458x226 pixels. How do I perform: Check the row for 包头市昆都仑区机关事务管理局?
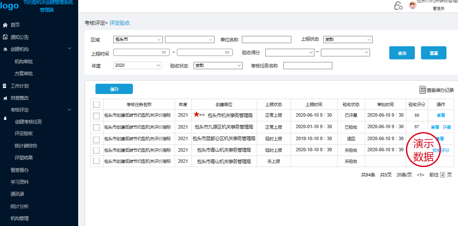pos(97,139)
